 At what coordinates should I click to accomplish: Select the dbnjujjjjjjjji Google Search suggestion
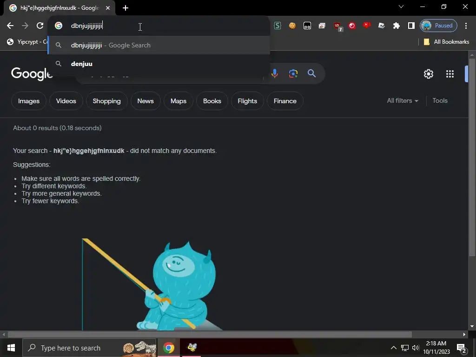click(x=159, y=45)
